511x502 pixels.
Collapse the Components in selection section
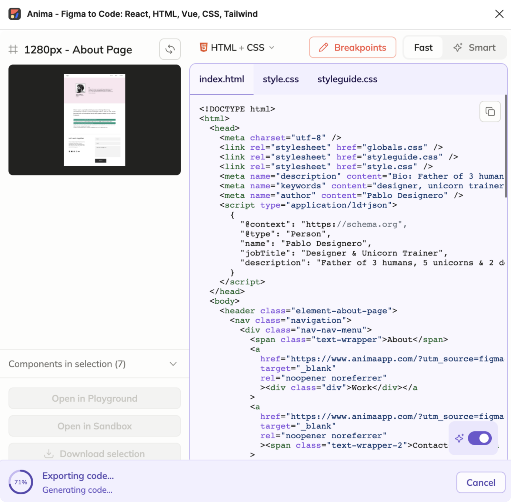click(x=173, y=364)
